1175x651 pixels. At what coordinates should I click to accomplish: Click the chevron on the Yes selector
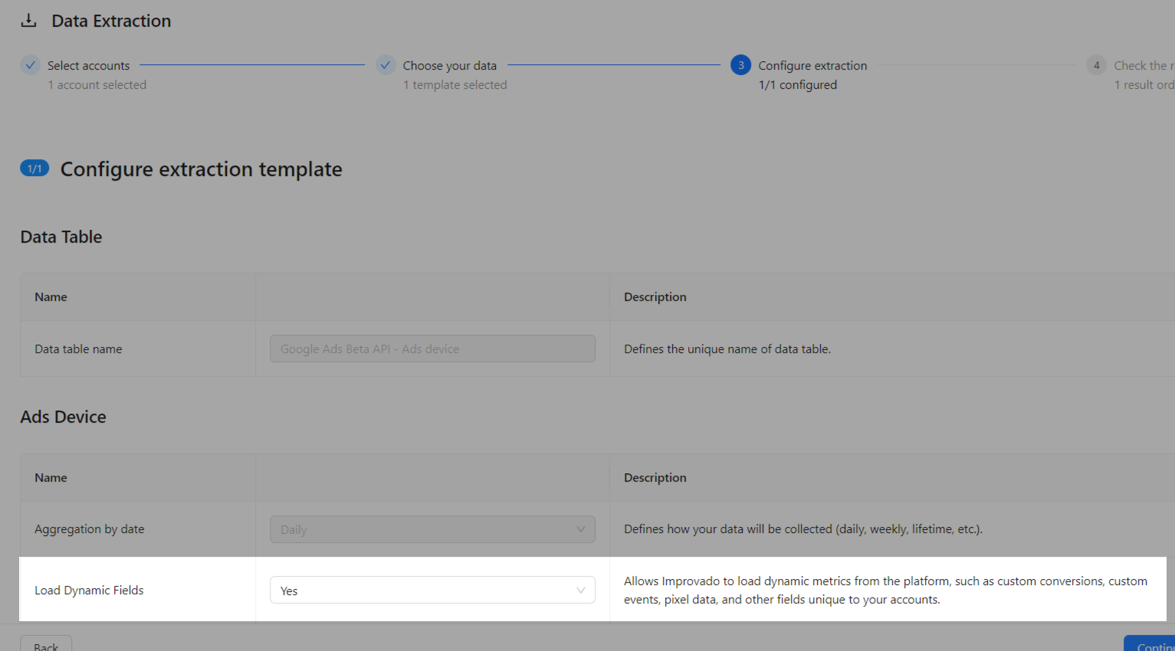(x=583, y=590)
